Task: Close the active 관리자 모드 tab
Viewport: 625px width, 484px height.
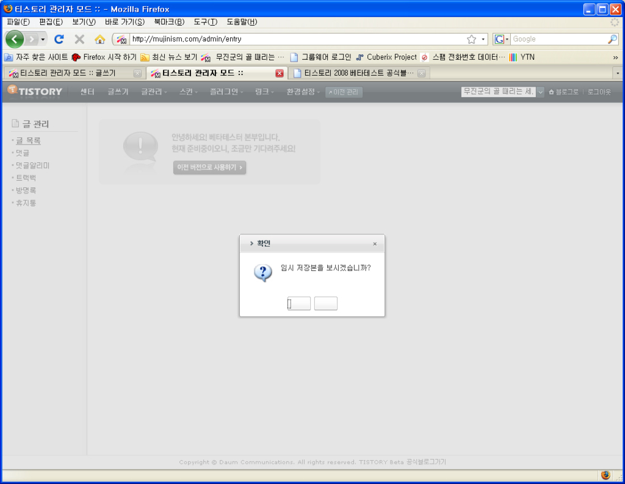Action: [x=280, y=73]
